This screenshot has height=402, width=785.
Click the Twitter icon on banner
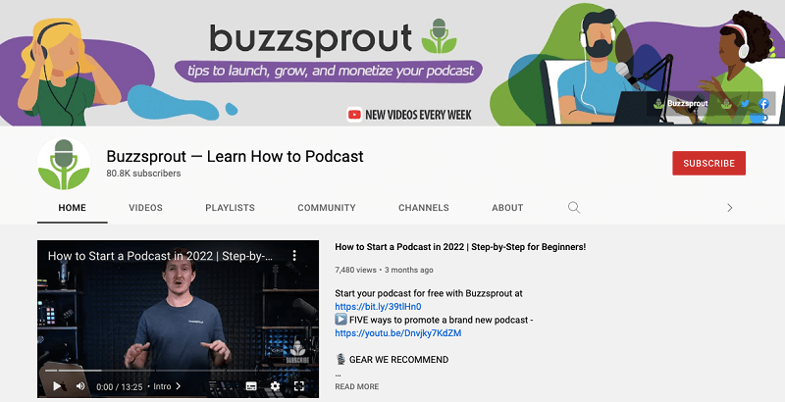tap(745, 104)
